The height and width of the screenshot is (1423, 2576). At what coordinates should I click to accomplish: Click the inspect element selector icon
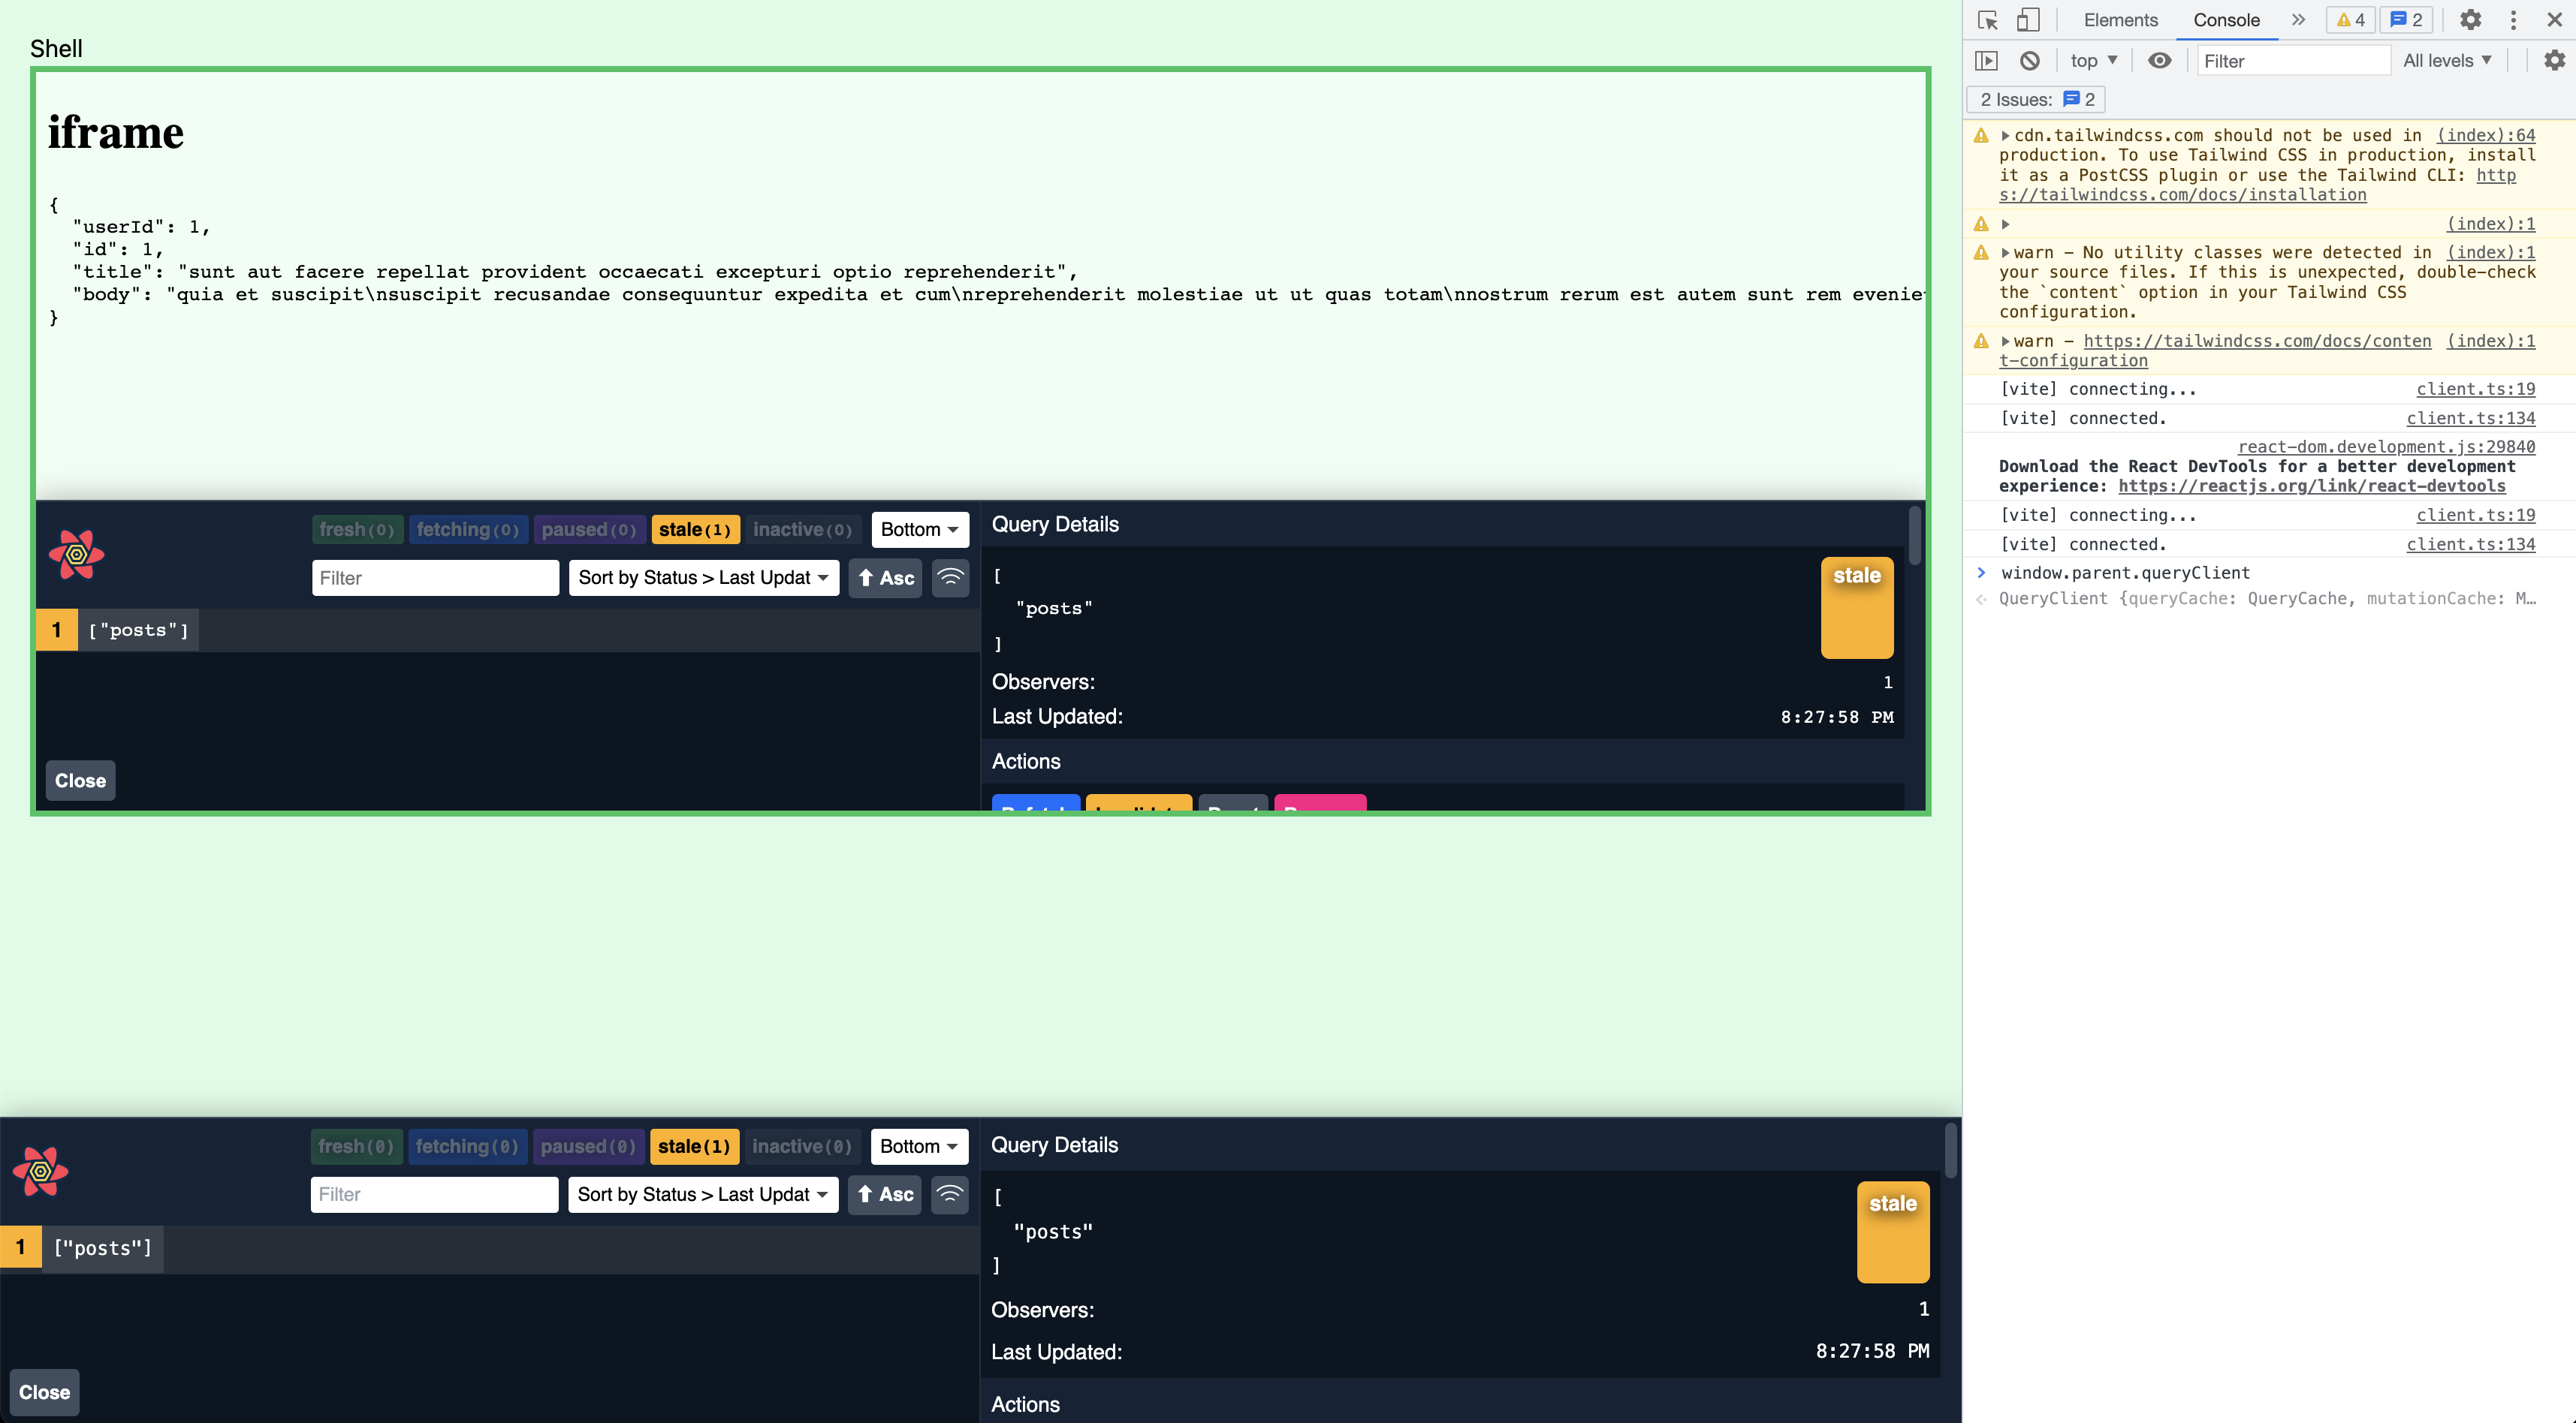[x=1987, y=20]
